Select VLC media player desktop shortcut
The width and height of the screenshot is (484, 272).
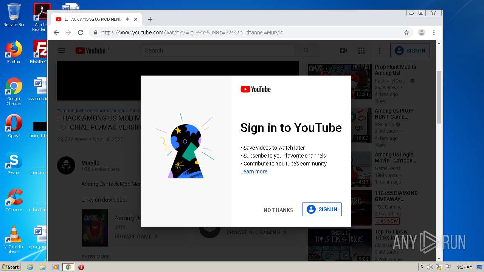click(14, 240)
